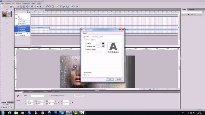Select the Scene 1 thumbnail
This screenshot has width=205, height=115.
click(7, 14)
